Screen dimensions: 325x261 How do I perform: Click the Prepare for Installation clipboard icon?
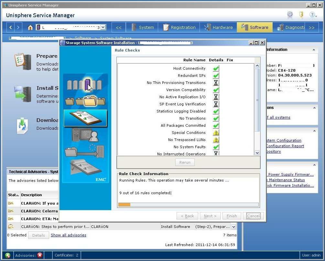click(23, 62)
